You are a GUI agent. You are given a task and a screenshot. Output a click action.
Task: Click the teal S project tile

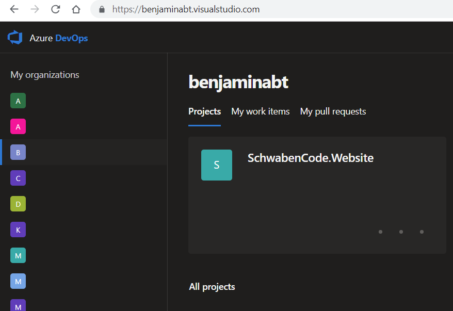coord(216,165)
